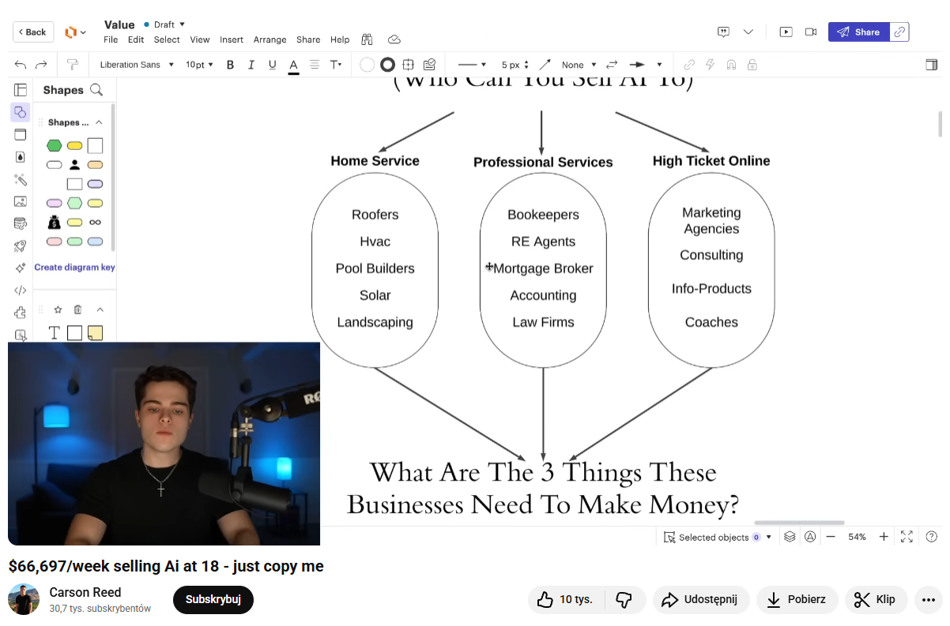Viewport: 950px width, 626px height.
Task: Search shapes with the magnifier icon
Action: tap(96, 90)
